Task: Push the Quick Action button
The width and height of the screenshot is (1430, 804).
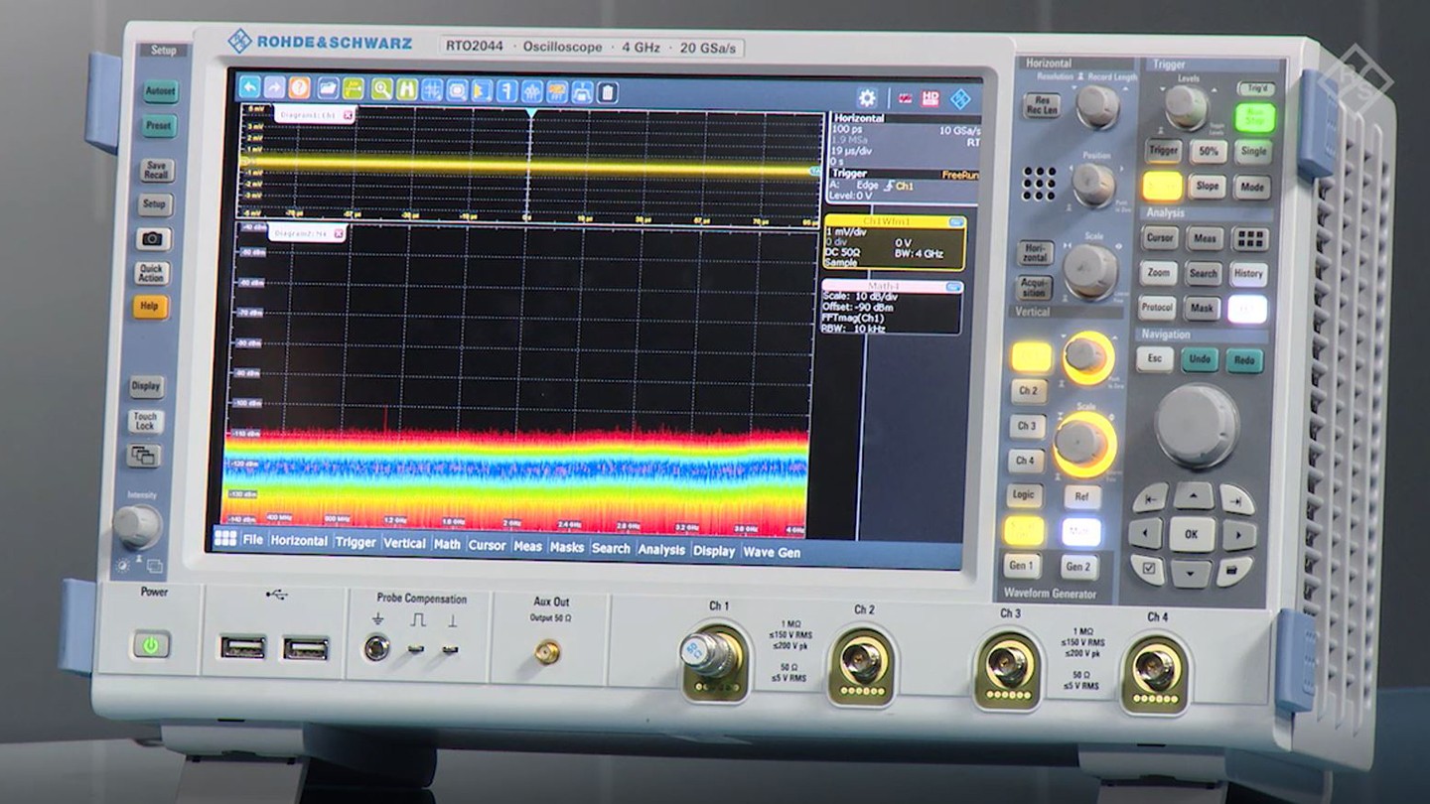Action: [151, 273]
